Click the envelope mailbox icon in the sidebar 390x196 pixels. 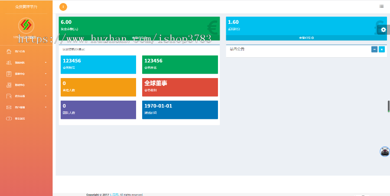(9, 108)
